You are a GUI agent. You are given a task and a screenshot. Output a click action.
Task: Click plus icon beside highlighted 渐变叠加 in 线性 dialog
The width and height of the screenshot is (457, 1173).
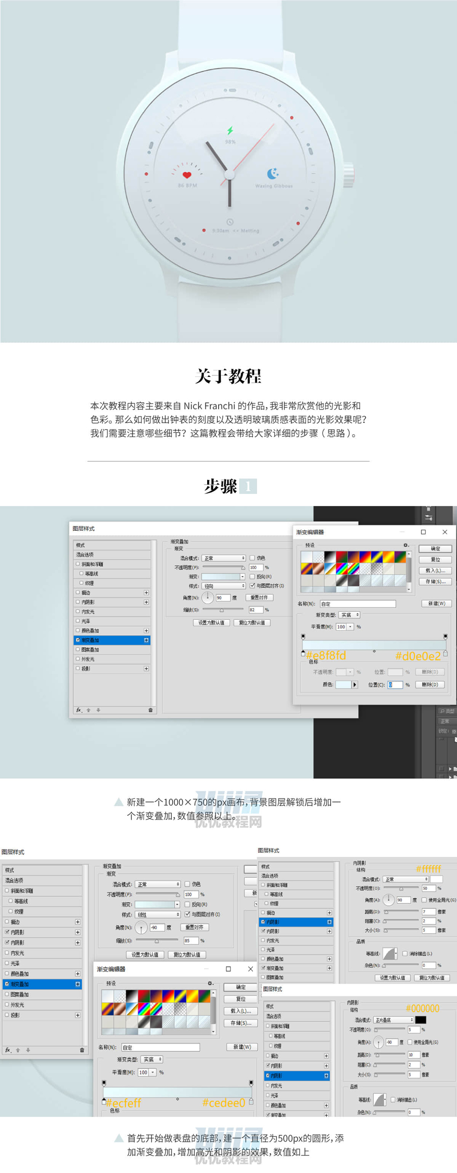click(x=78, y=984)
